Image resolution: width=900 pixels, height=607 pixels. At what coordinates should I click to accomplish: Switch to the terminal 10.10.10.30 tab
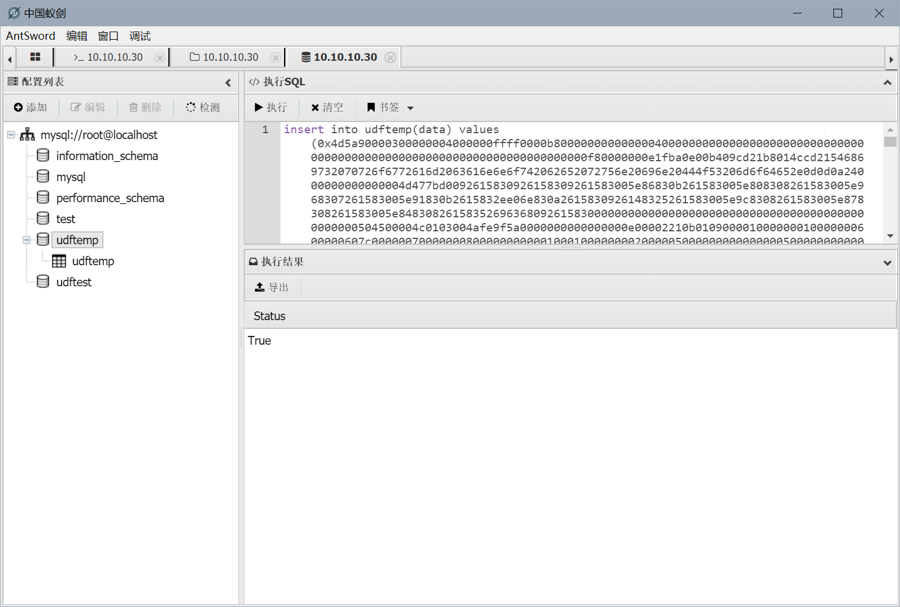click(109, 57)
